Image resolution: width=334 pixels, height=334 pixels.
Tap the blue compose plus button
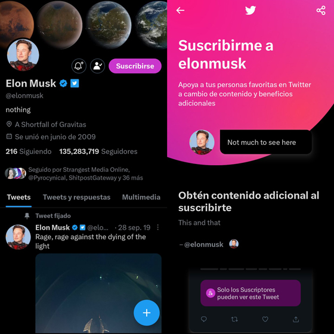[x=147, y=313]
